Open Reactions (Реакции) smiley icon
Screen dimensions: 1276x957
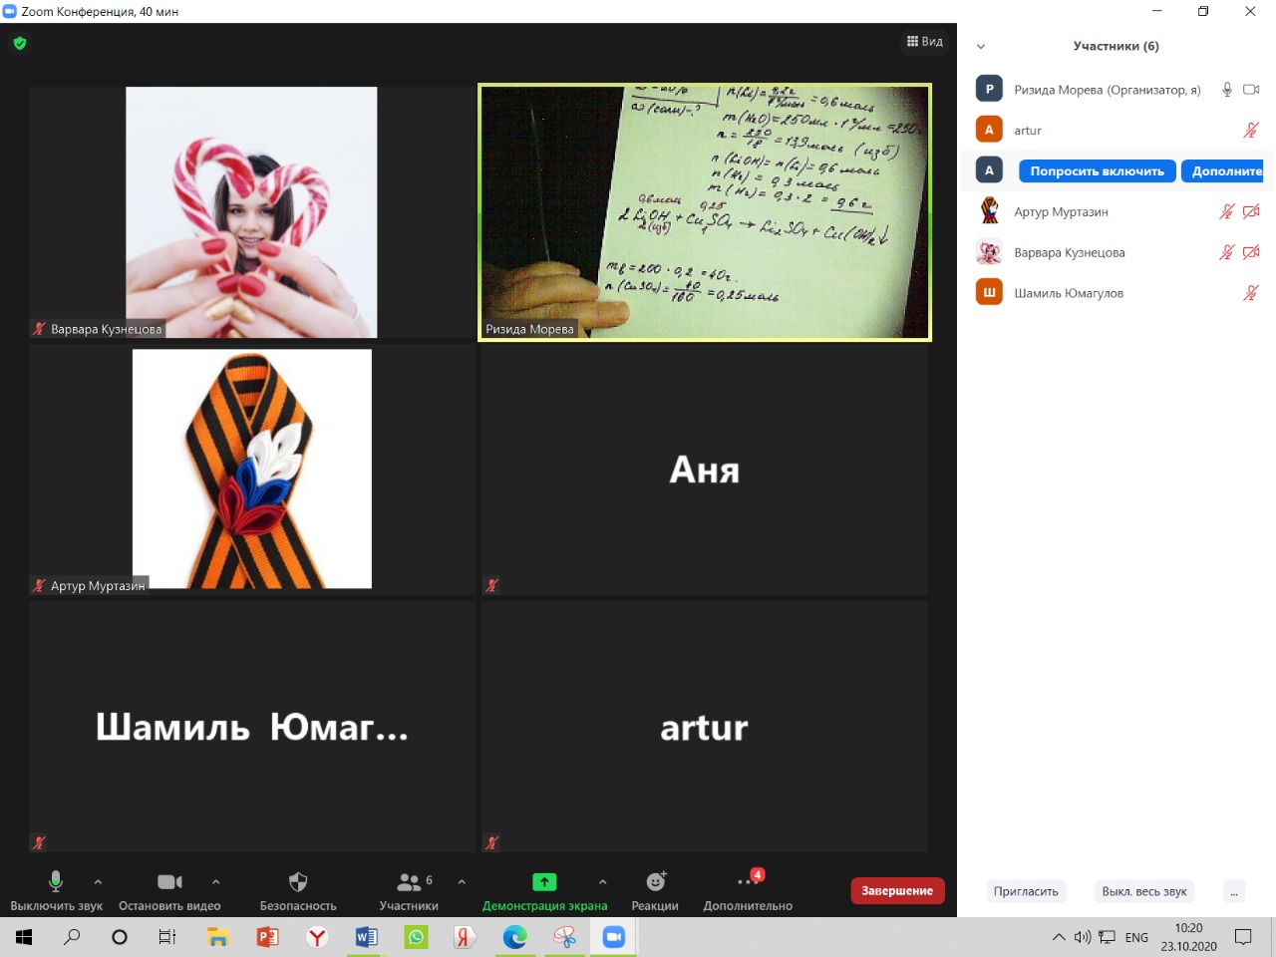655,882
